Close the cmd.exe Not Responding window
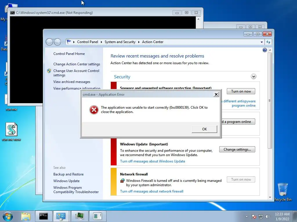This screenshot has height=222, width=297. point(196,13)
